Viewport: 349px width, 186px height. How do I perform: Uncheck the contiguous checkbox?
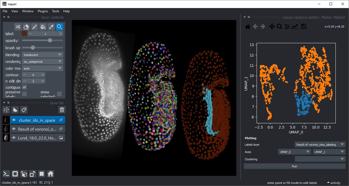(24, 87)
